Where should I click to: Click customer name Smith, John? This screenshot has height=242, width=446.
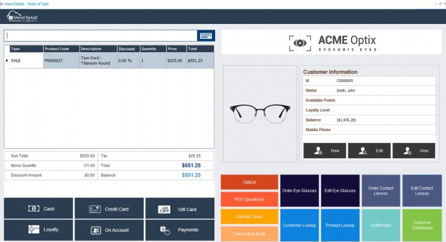[x=346, y=91]
